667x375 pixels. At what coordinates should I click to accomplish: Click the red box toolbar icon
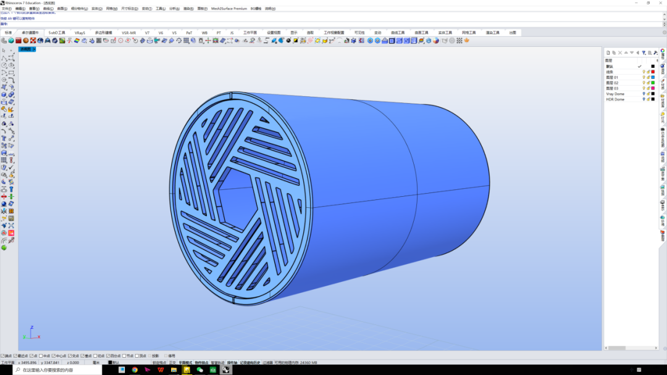19,41
